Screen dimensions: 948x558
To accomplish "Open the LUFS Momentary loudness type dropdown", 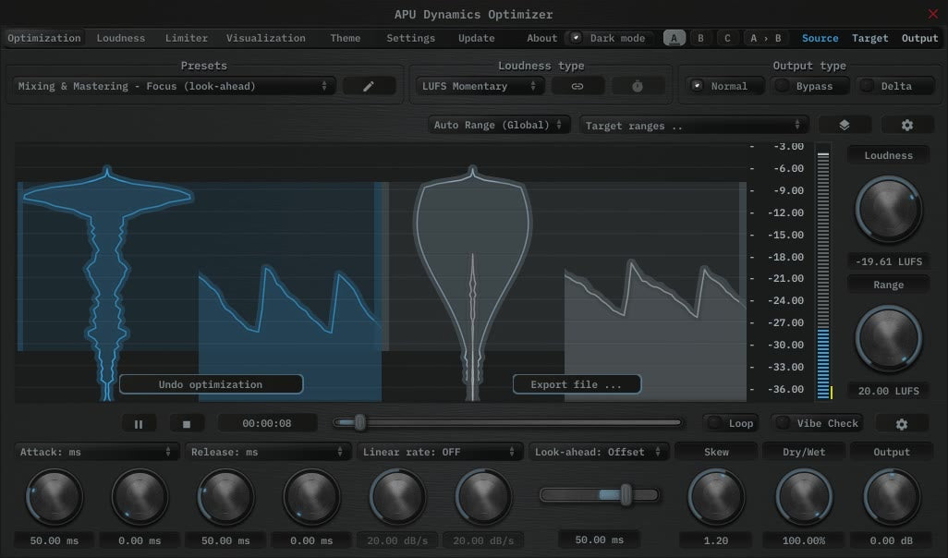I will click(480, 86).
